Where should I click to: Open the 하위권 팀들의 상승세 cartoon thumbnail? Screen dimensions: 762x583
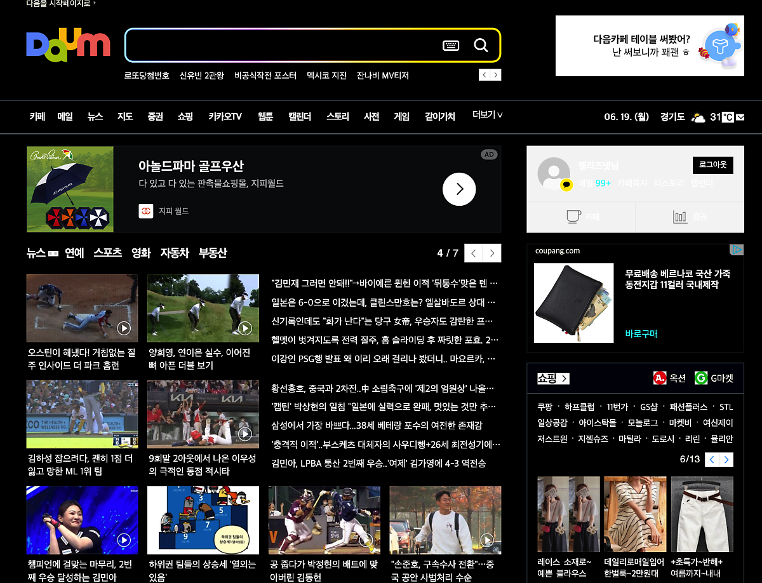pos(203,520)
